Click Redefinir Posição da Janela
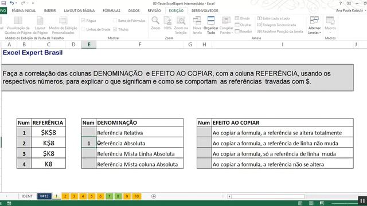The width and height of the screenshot is (367, 206). [x=280, y=31]
